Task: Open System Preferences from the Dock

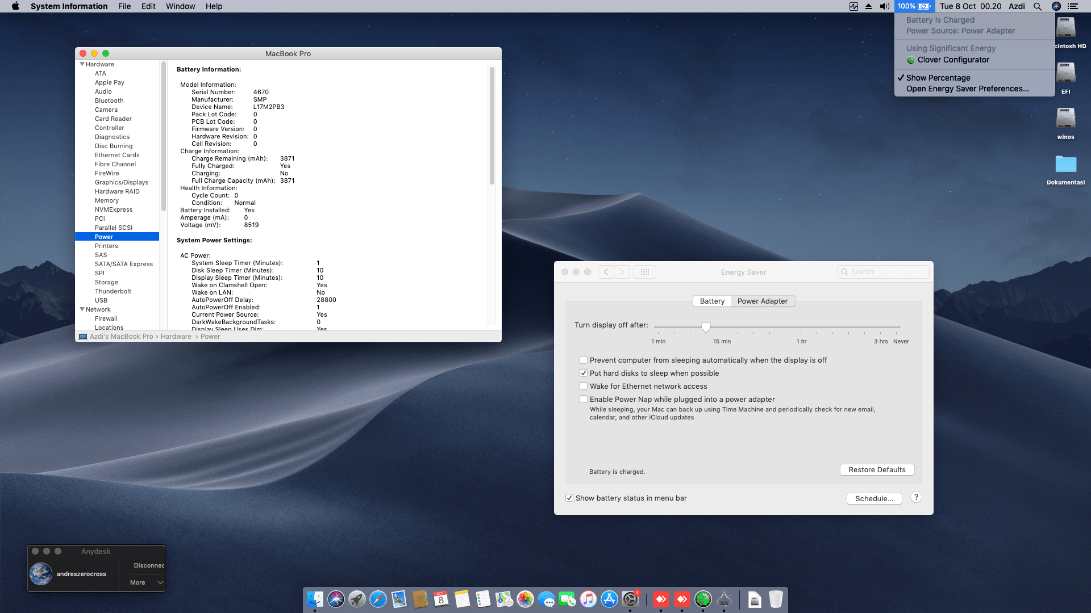Action: point(631,599)
